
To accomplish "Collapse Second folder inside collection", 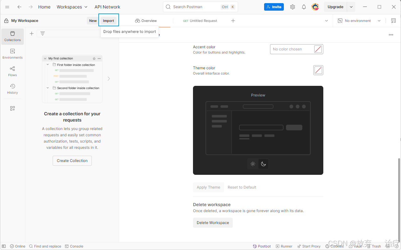I will pos(48,88).
